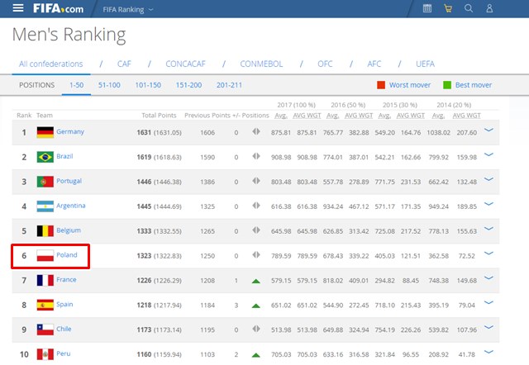Click the Previous Points column header

pos(207,116)
